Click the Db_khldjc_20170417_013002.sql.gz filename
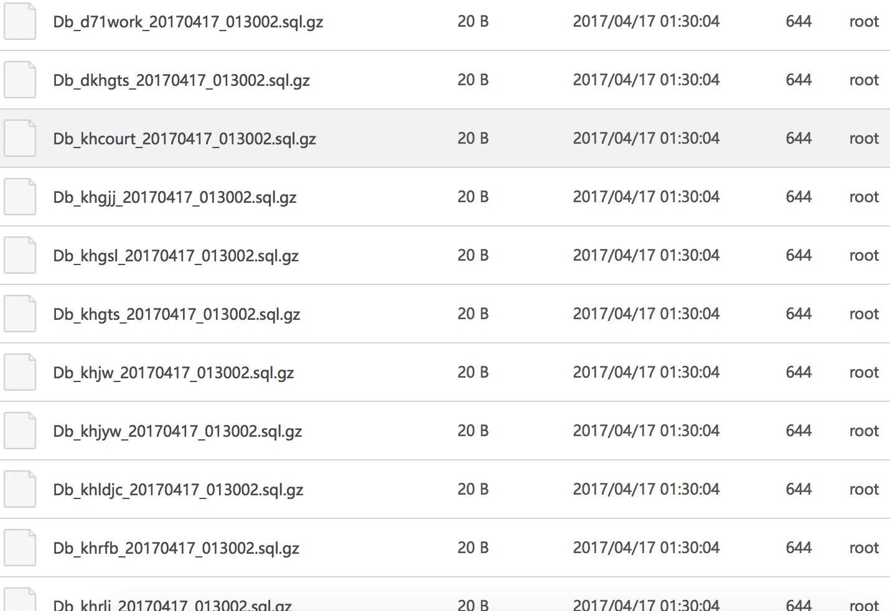 click(x=178, y=490)
